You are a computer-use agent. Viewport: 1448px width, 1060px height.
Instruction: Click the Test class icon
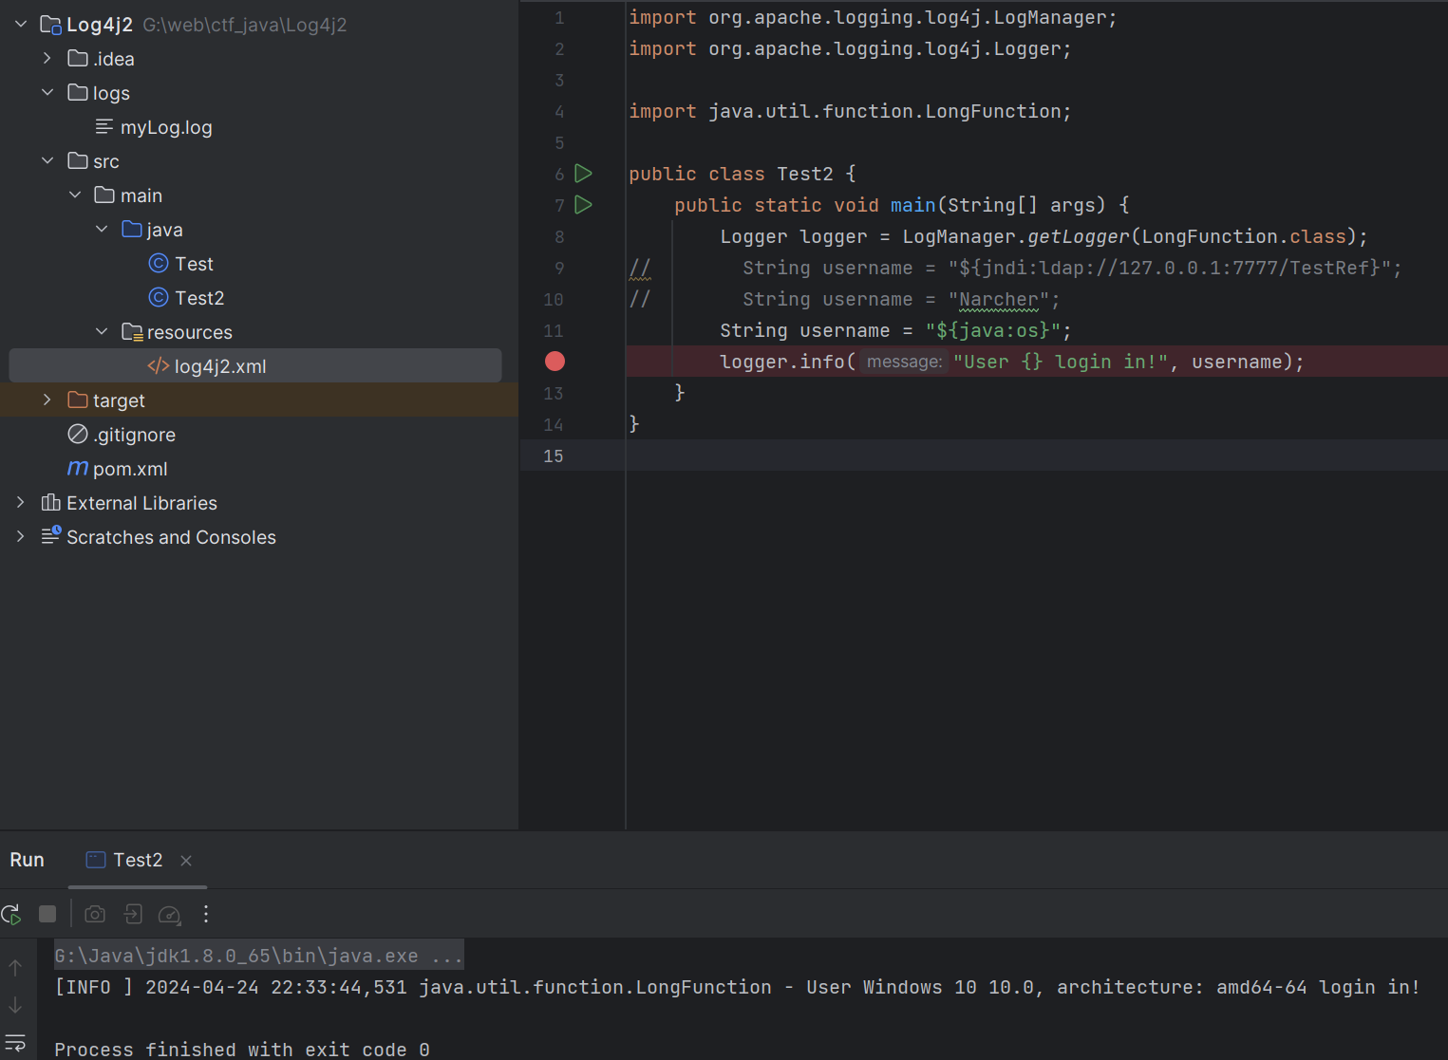coord(159,263)
